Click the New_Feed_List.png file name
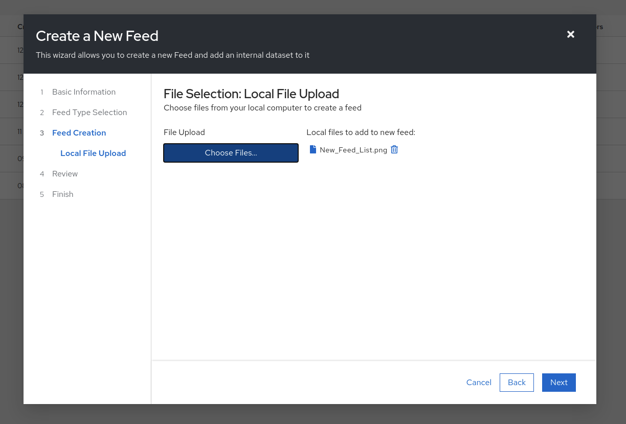 353,150
